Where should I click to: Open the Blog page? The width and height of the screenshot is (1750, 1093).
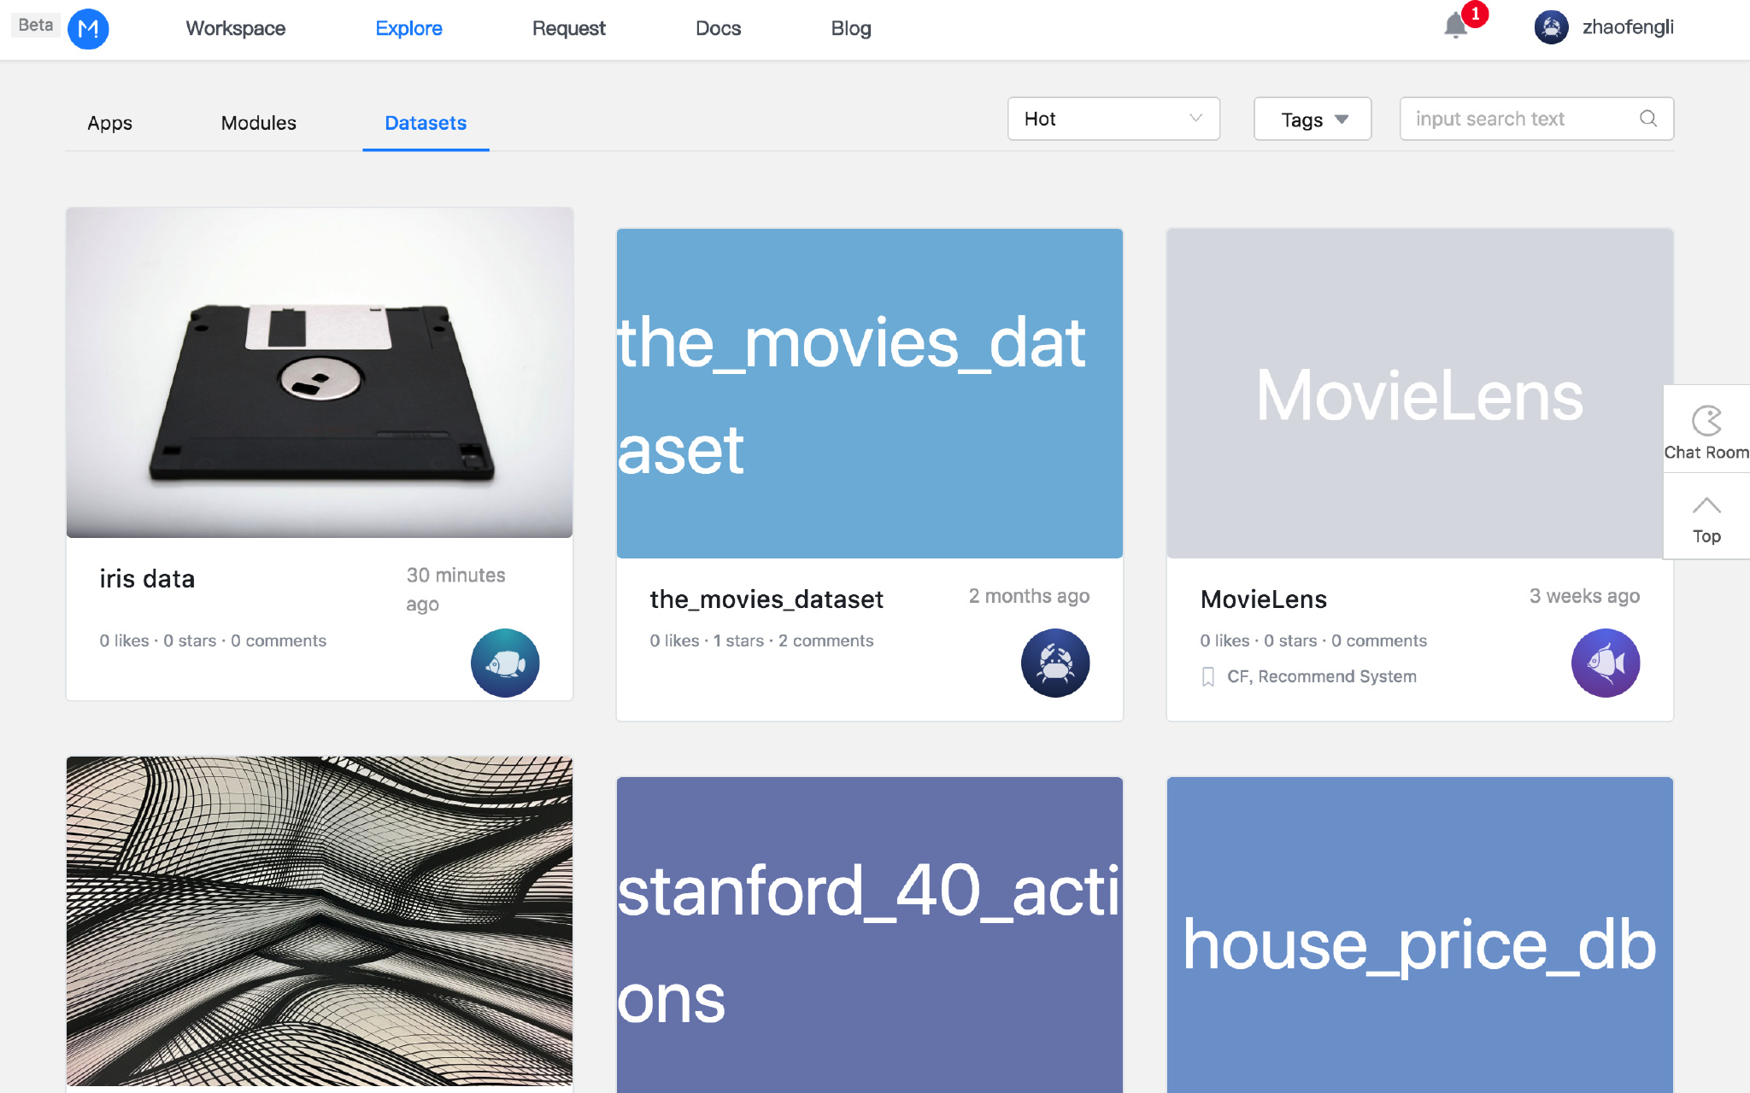tap(851, 28)
